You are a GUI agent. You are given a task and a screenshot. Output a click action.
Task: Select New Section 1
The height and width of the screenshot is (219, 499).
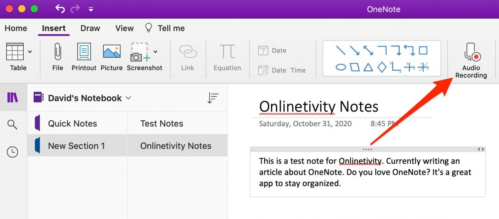tap(77, 146)
